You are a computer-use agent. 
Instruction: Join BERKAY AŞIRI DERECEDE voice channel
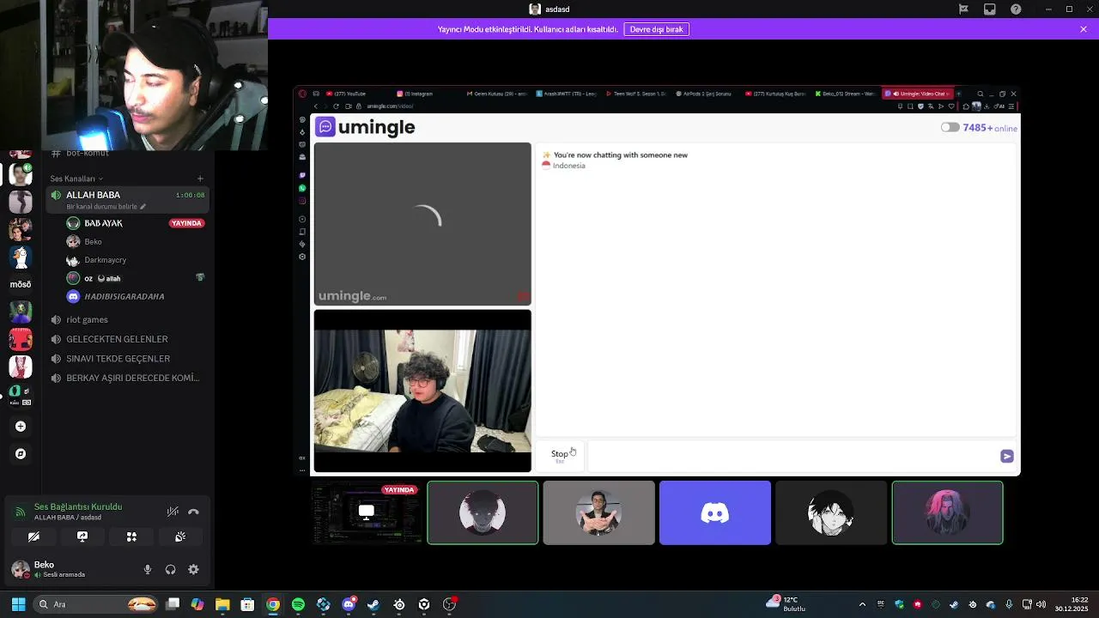(x=127, y=378)
